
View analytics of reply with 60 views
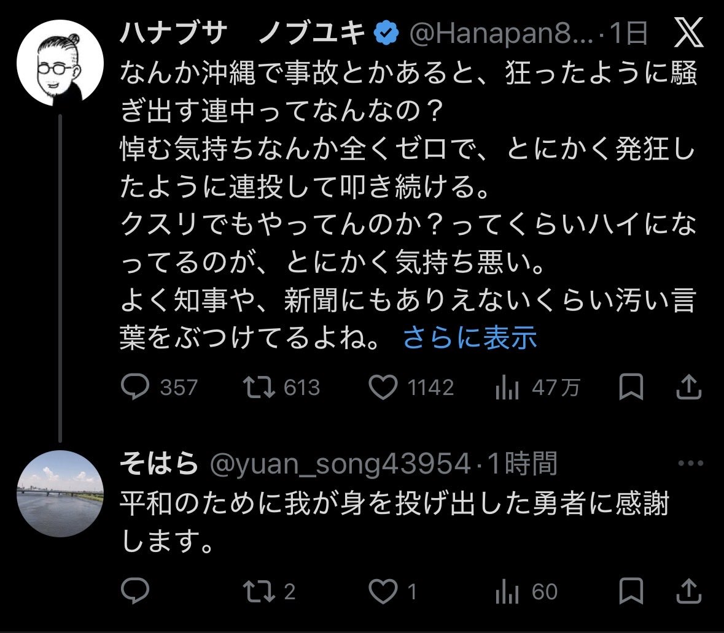[x=507, y=592]
